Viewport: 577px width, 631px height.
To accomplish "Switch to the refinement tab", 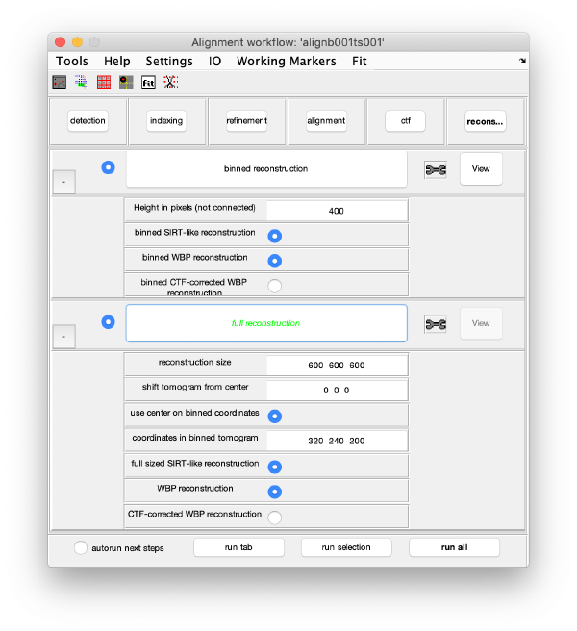I will tap(246, 121).
